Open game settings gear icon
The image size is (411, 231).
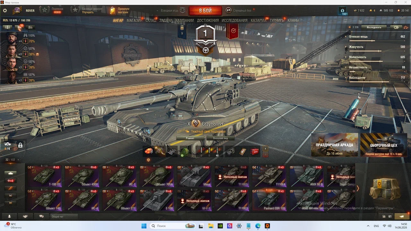pyautogui.click(x=5, y=11)
